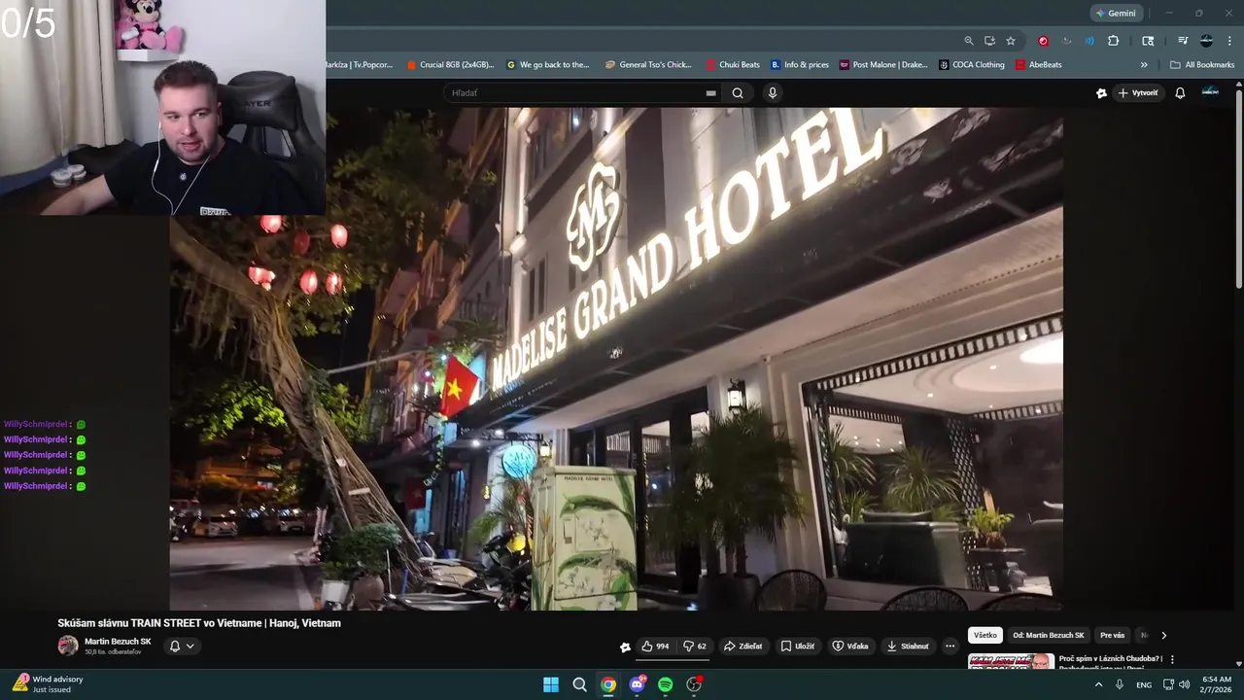Click the ENG language indicator
This screenshot has height=700, width=1244.
point(1144,684)
